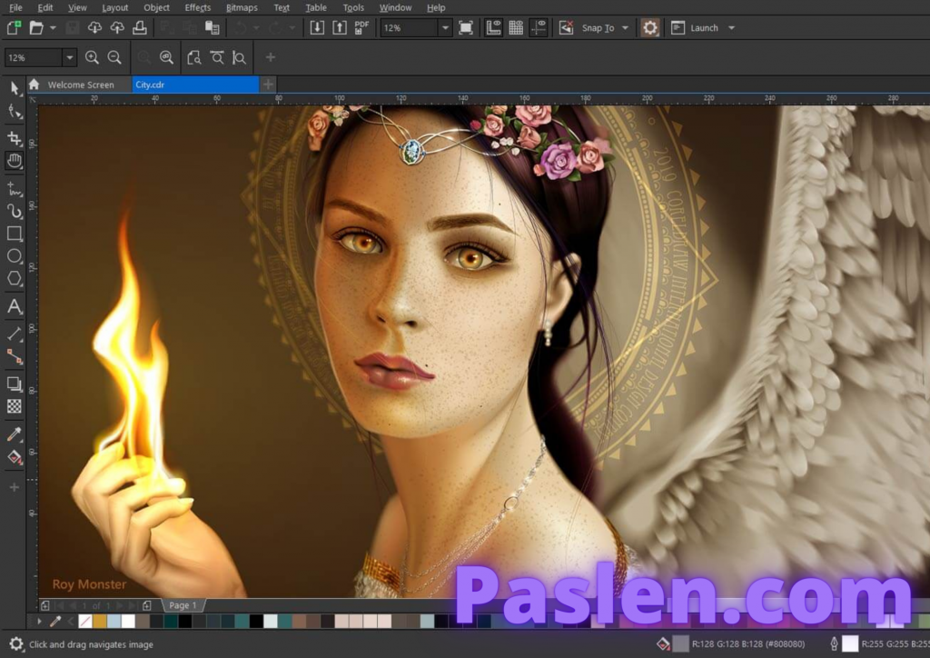The width and height of the screenshot is (930, 658).
Task: Click the Zoom Out magnifier
Action: pyautogui.click(x=114, y=57)
